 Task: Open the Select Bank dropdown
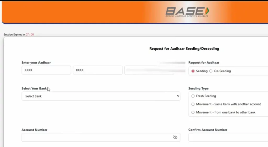point(101,96)
